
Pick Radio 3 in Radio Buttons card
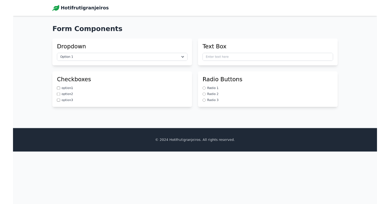click(204, 100)
